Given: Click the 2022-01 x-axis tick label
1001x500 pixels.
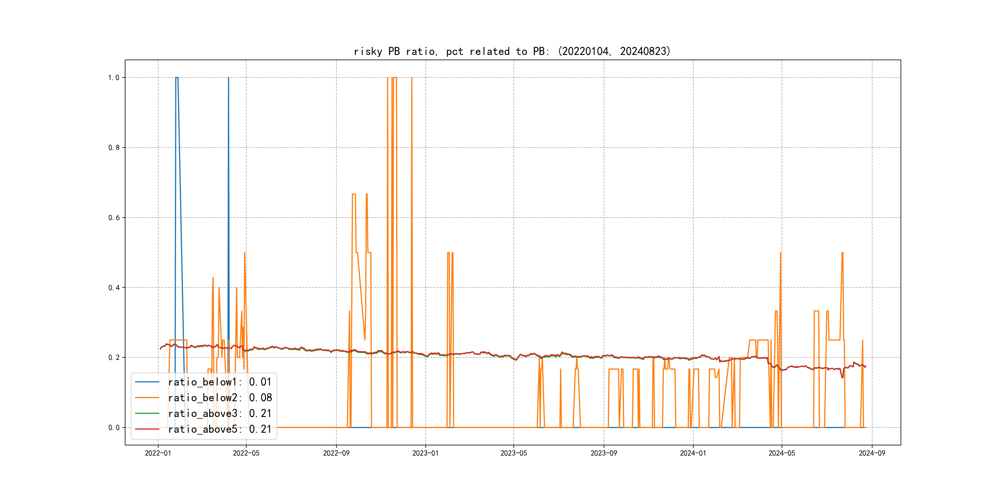Looking at the screenshot, I should (x=158, y=453).
